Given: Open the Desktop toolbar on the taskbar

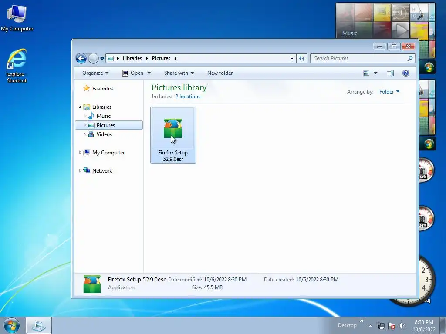Looking at the screenshot, I should pos(347,325).
